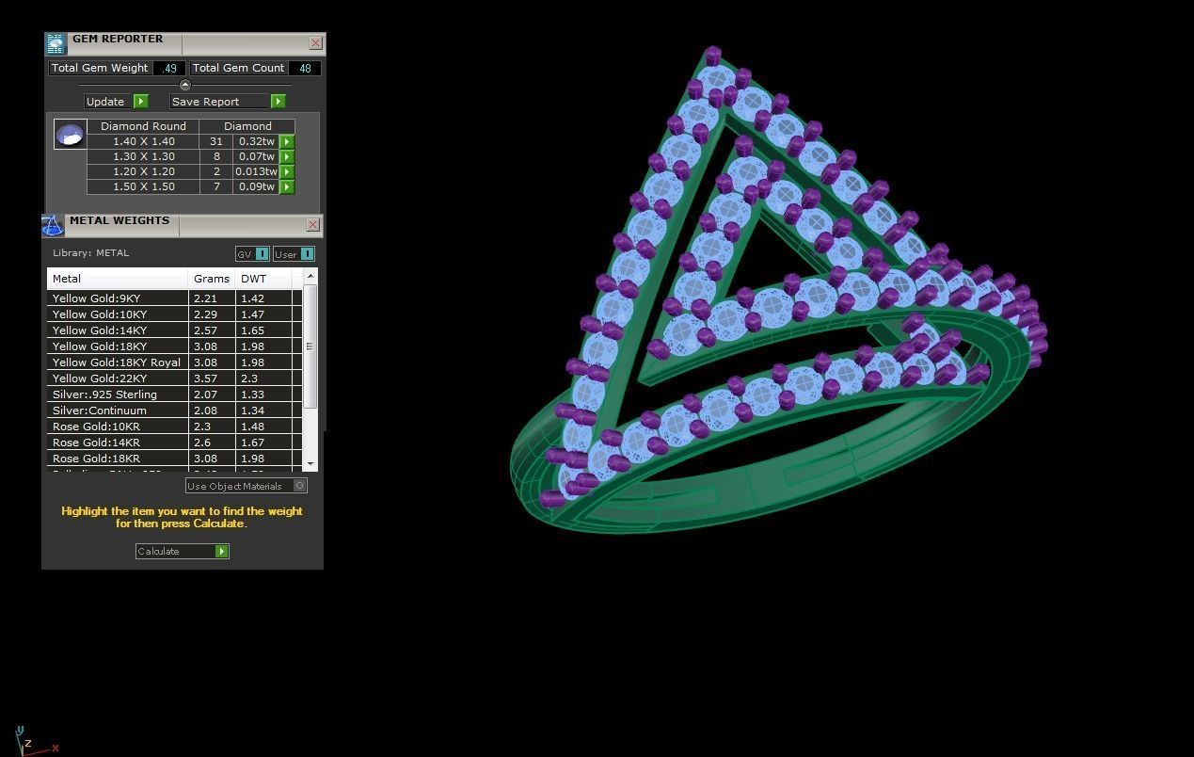Select the Rose Gold:14KR row
1194x757 pixels.
coord(175,443)
